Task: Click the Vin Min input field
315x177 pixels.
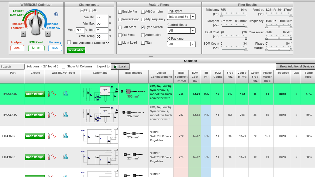Action: pyautogui.click(x=102, y=18)
